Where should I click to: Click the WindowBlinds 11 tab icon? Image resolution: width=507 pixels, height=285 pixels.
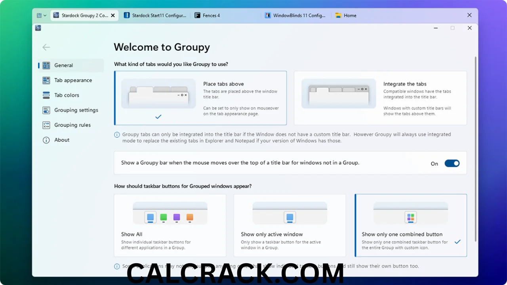268,15
